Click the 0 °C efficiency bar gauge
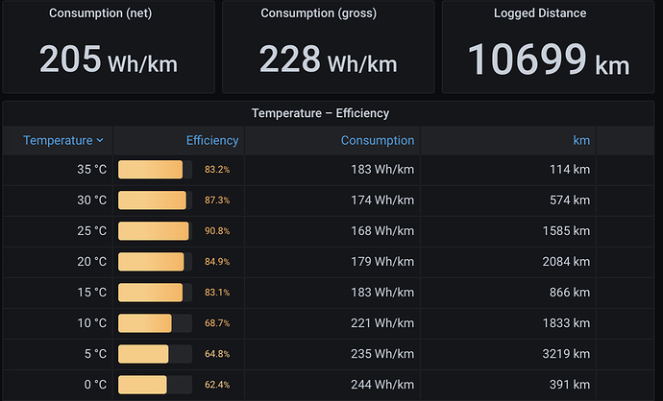 click(x=155, y=385)
